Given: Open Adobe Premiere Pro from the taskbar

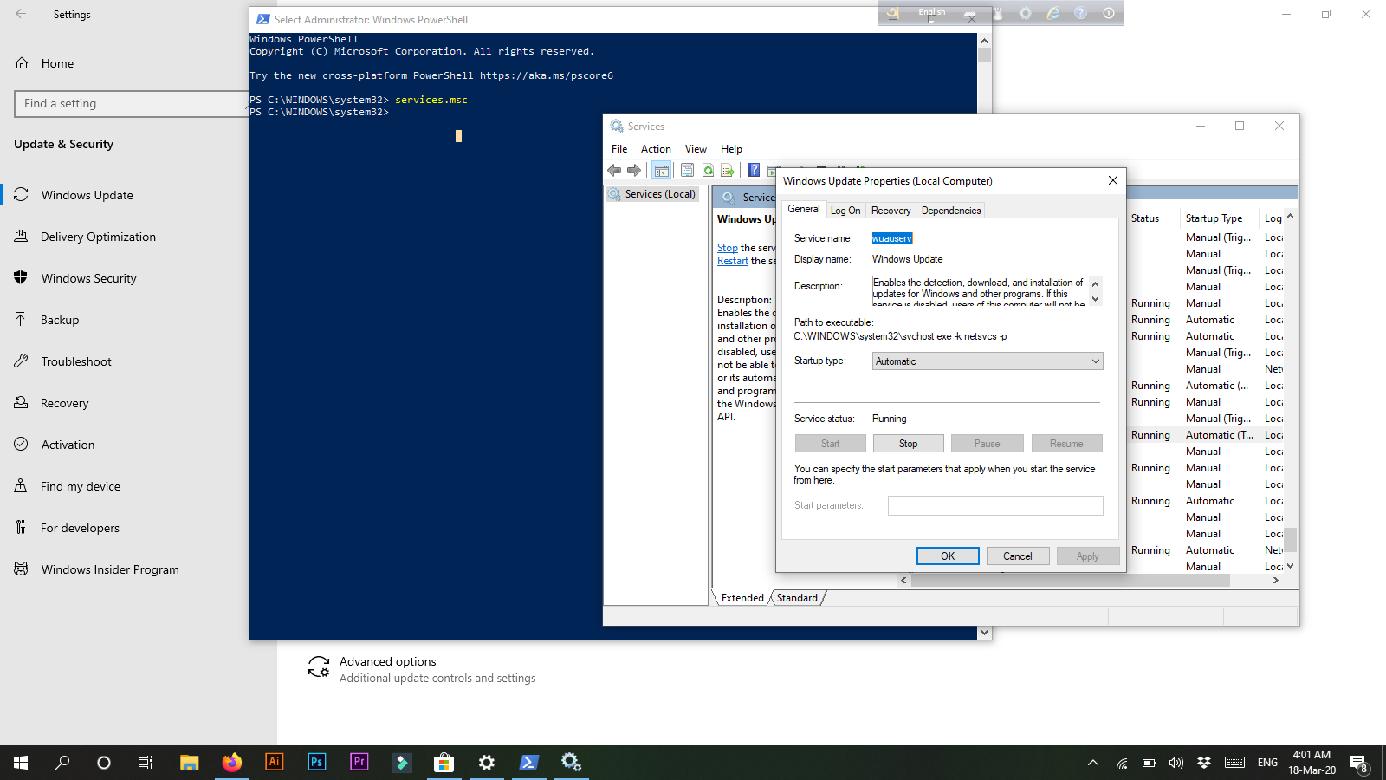Looking at the screenshot, I should (x=359, y=763).
